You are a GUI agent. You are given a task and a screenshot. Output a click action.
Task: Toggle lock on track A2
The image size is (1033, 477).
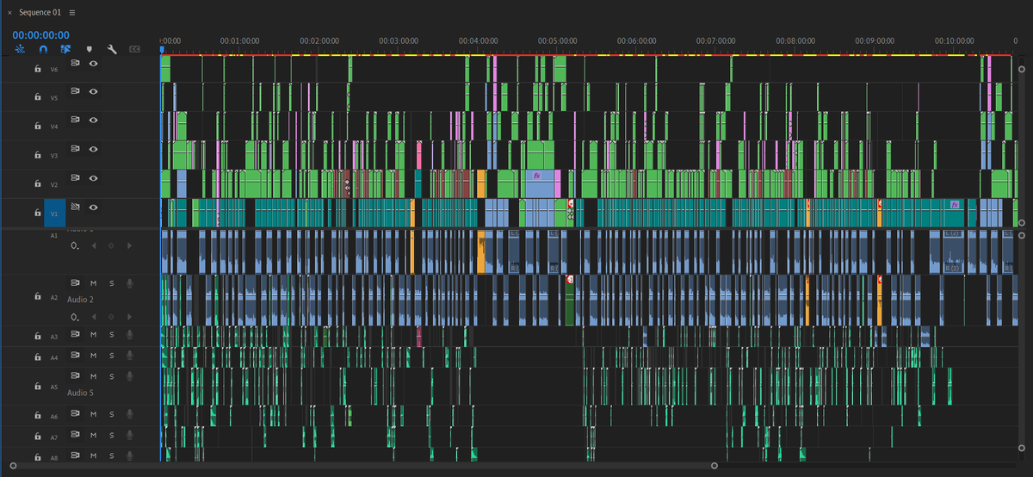[38, 296]
